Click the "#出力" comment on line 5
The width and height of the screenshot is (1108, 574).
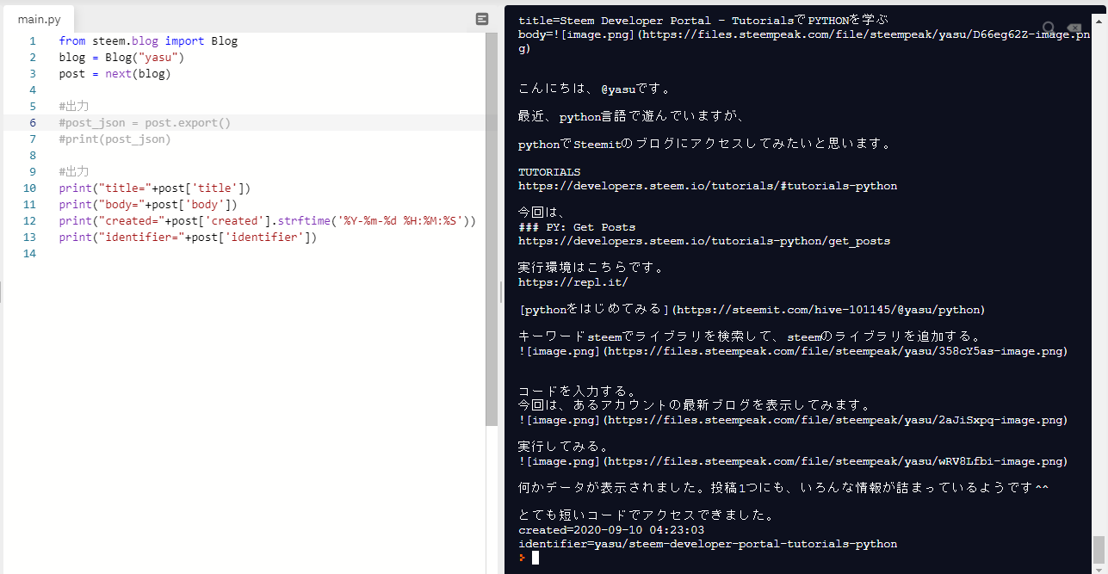click(x=74, y=107)
